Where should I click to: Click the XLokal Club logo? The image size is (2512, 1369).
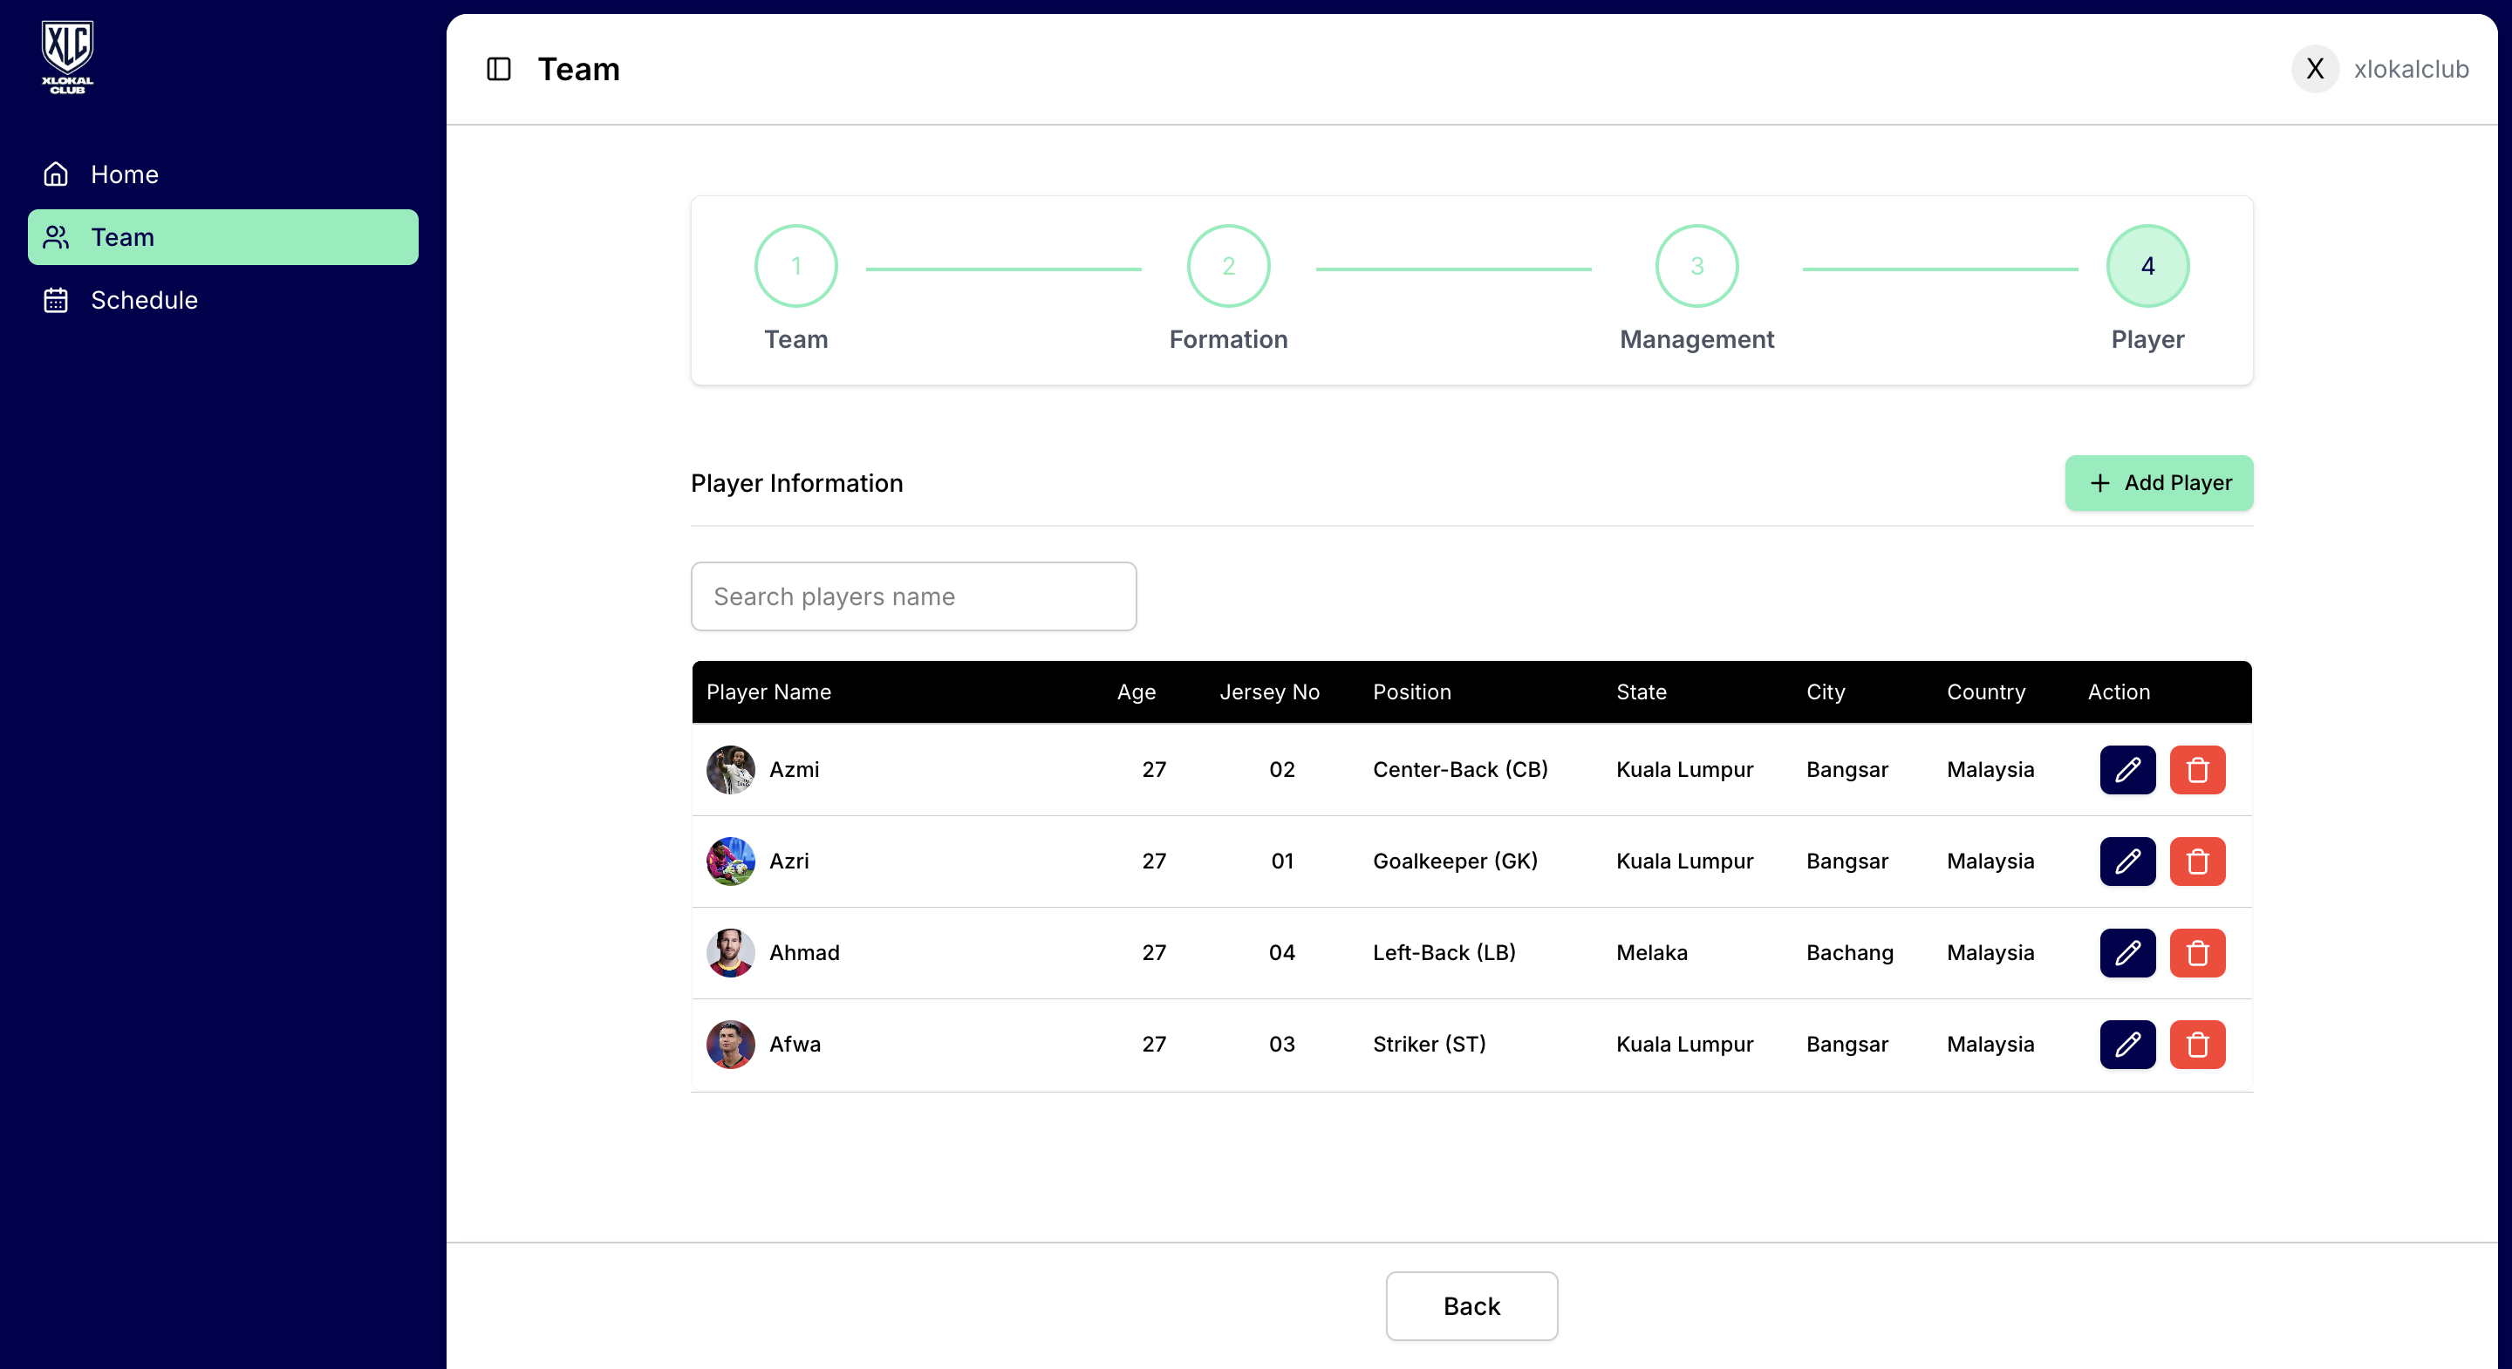tap(67, 57)
